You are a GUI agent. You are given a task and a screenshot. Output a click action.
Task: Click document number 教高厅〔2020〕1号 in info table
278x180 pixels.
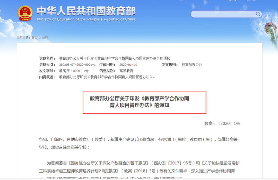pos(74,71)
